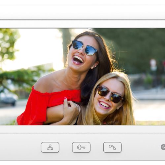165x165 pixels.
Task: Click the person silhouette icon glyph
Action: pyautogui.click(x=50, y=148)
